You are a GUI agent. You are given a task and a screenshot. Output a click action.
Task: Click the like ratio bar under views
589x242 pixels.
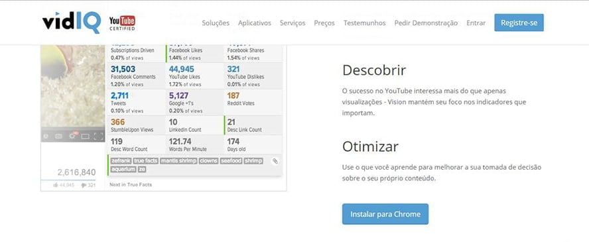tap(68, 180)
